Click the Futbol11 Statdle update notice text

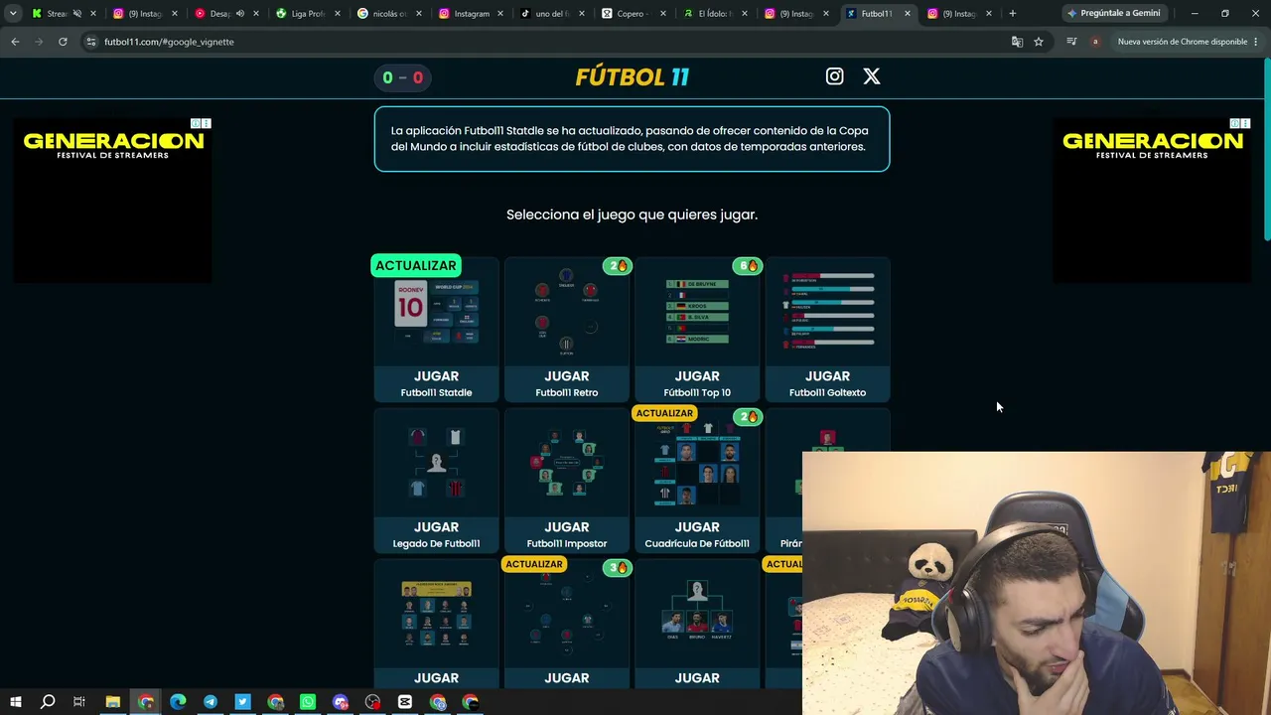632,138
